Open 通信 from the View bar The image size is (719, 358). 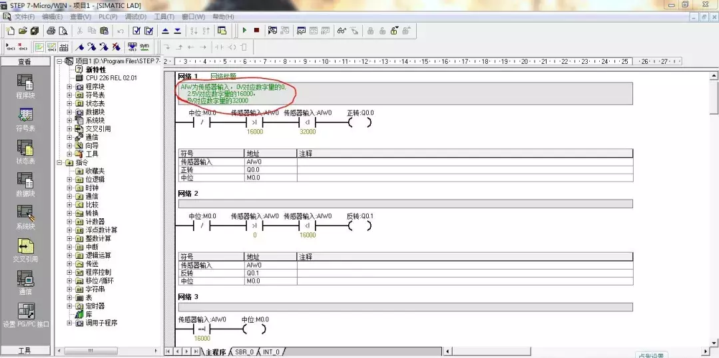[x=25, y=283]
